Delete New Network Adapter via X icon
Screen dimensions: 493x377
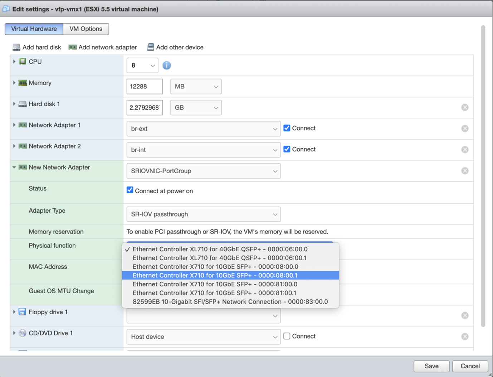point(465,171)
